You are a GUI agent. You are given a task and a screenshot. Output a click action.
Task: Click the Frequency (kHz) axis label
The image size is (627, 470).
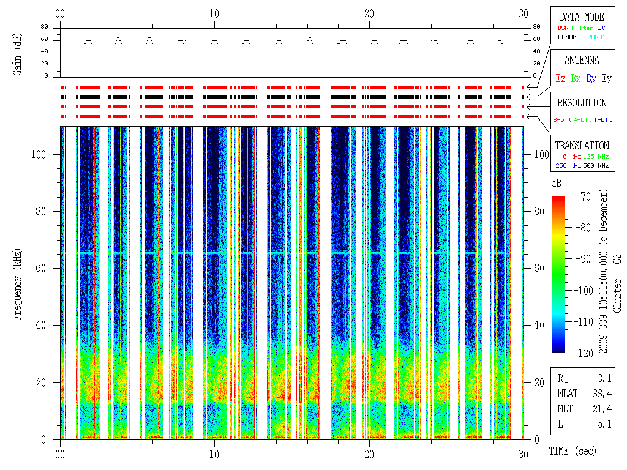(x=18, y=282)
